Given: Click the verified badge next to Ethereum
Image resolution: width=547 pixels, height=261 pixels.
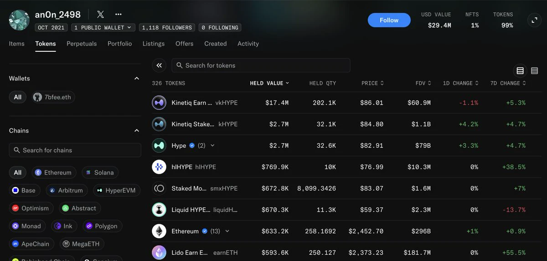Looking at the screenshot, I should pyautogui.click(x=205, y=231).
